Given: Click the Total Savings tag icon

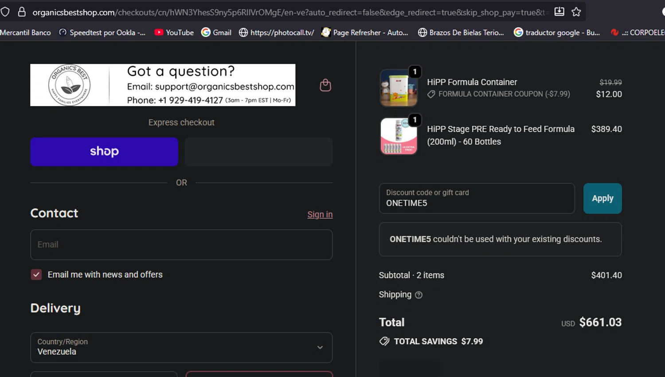Looking at the screenshot, I should [x=384, y=341].
